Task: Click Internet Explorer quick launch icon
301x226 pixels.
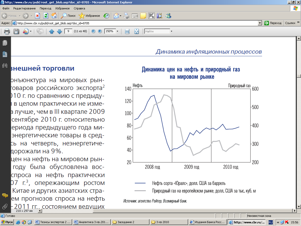Action: pyautogui.click(x=18, y=222)
